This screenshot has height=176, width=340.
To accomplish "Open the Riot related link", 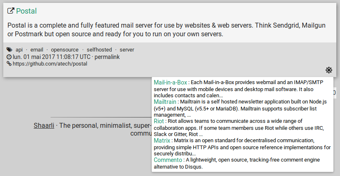I will (x=159, y=121).
